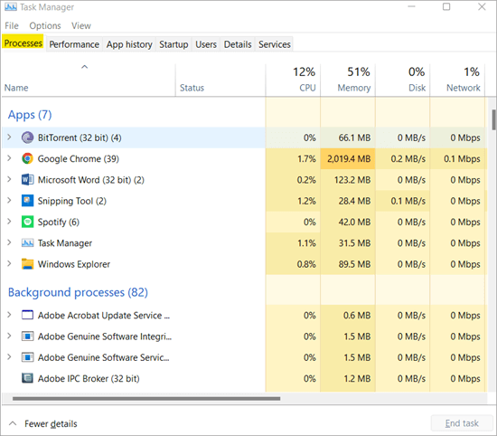This screenshot has width=497, height=436.
Task: Click Adobe Acrobat Update Service's 0.6 MB value
Action: pyautogui.click(x=357, y=315)
